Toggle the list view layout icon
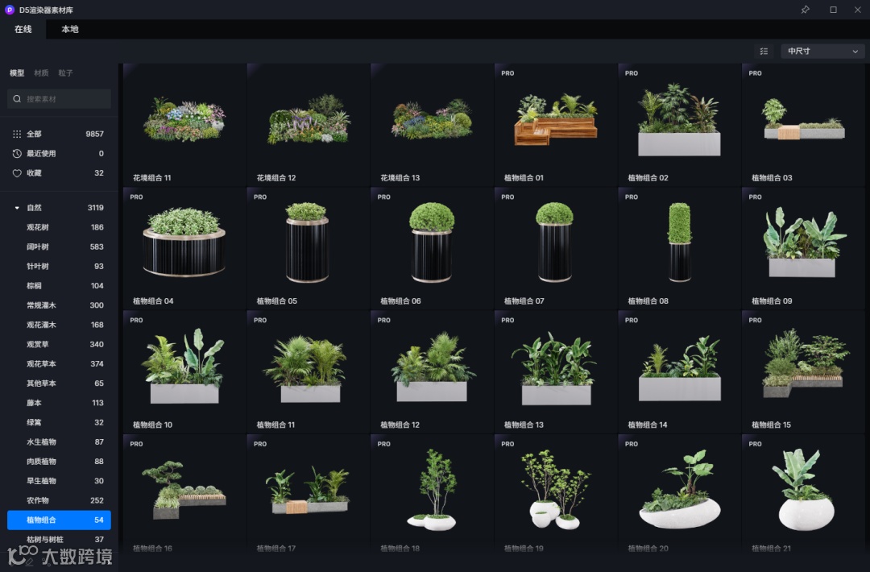The height and width of the screenshot is (572, 870). [x=764, y=51]
